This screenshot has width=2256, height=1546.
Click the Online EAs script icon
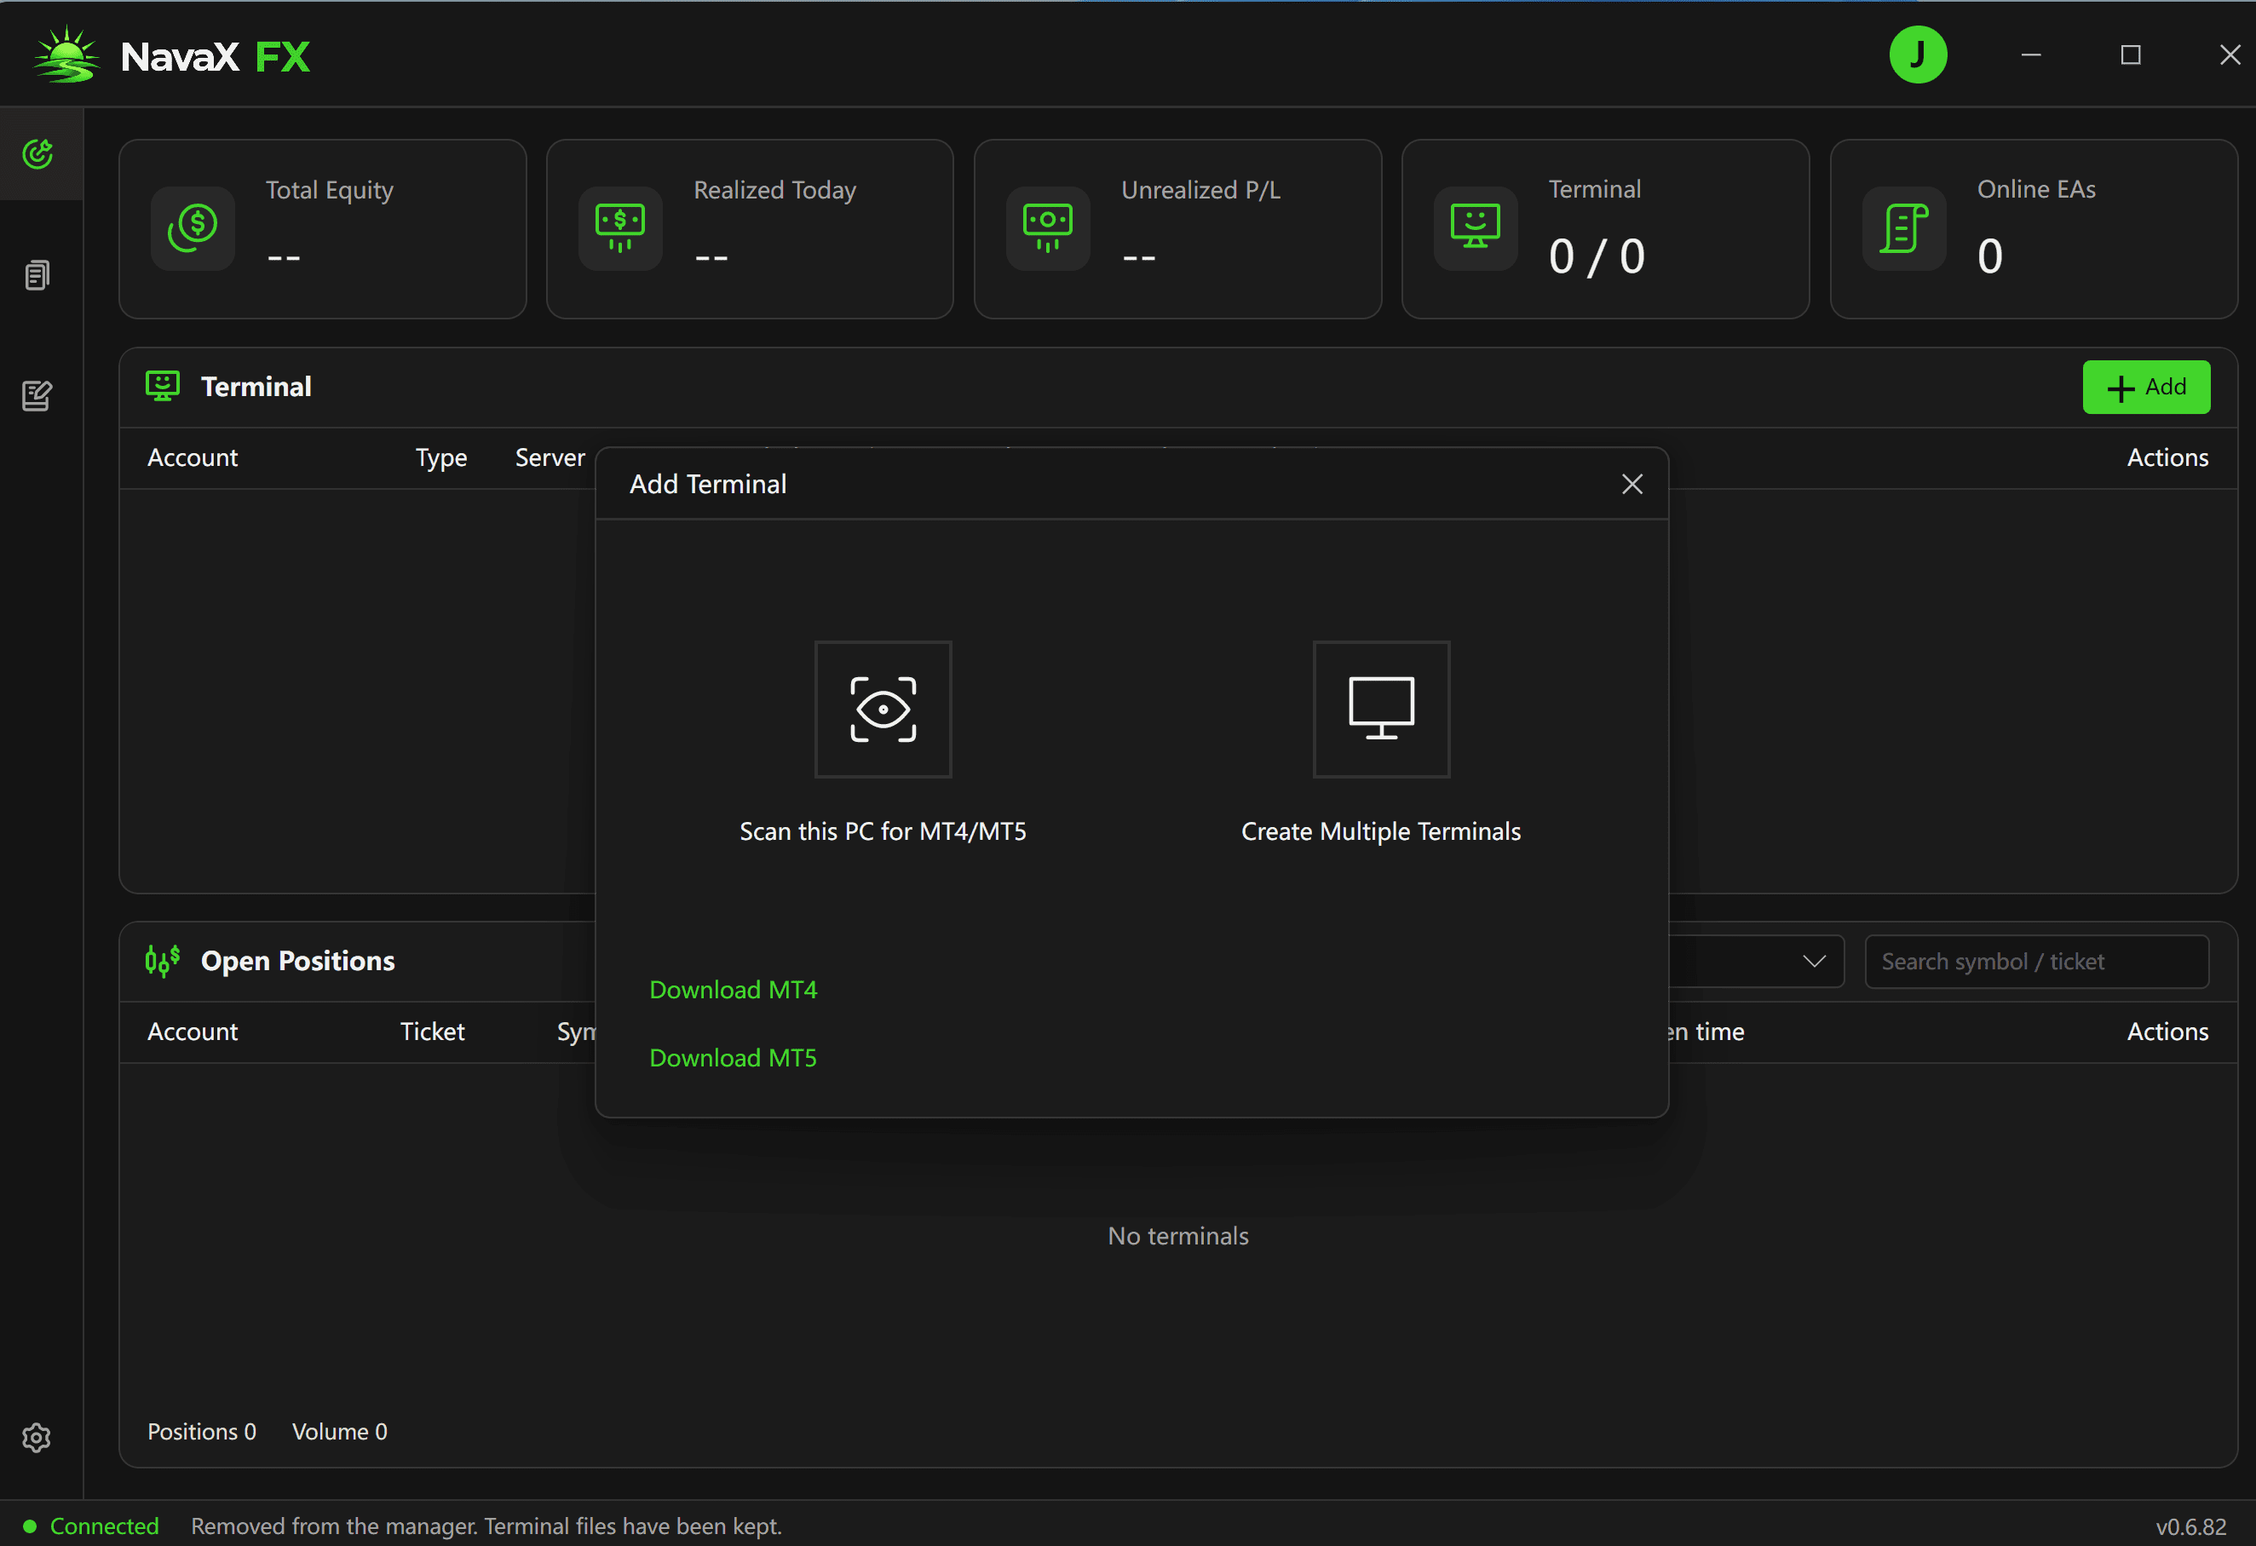1903,228
